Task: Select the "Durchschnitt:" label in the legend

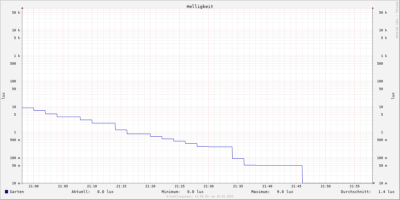Action: (356, 192)
